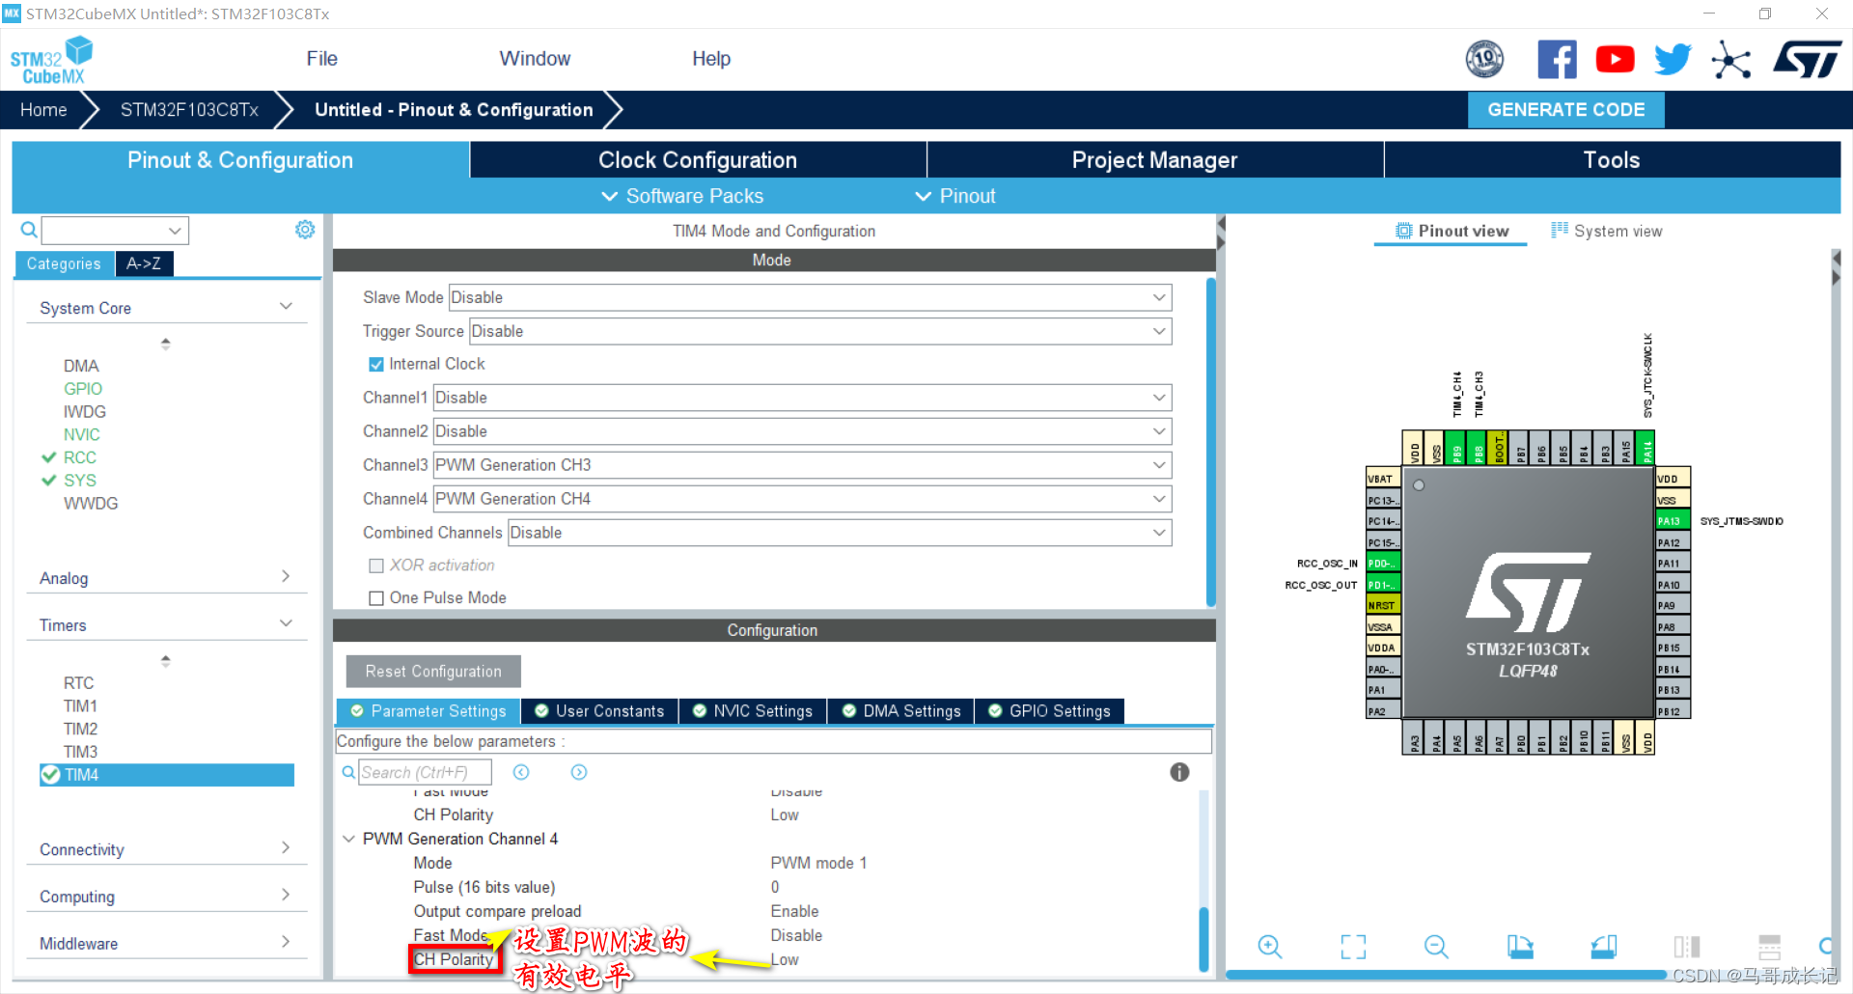1853x994 pixels.
Task: Switch to Project Manager tab
Action: click(1154, 160)
